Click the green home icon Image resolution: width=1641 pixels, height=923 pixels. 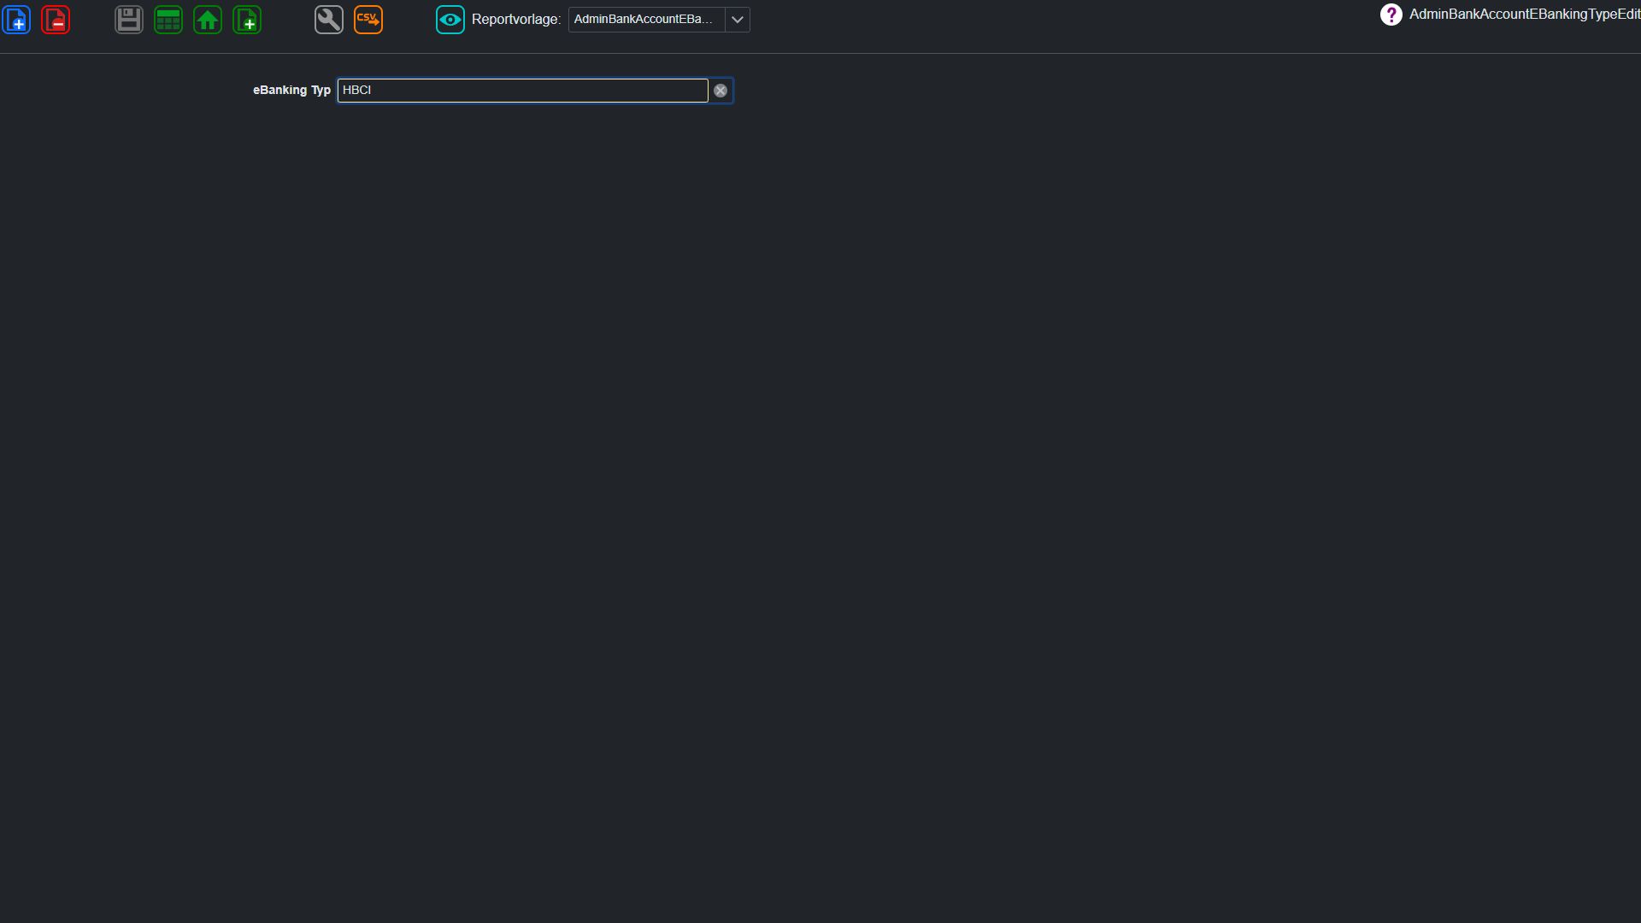point(208,20)
